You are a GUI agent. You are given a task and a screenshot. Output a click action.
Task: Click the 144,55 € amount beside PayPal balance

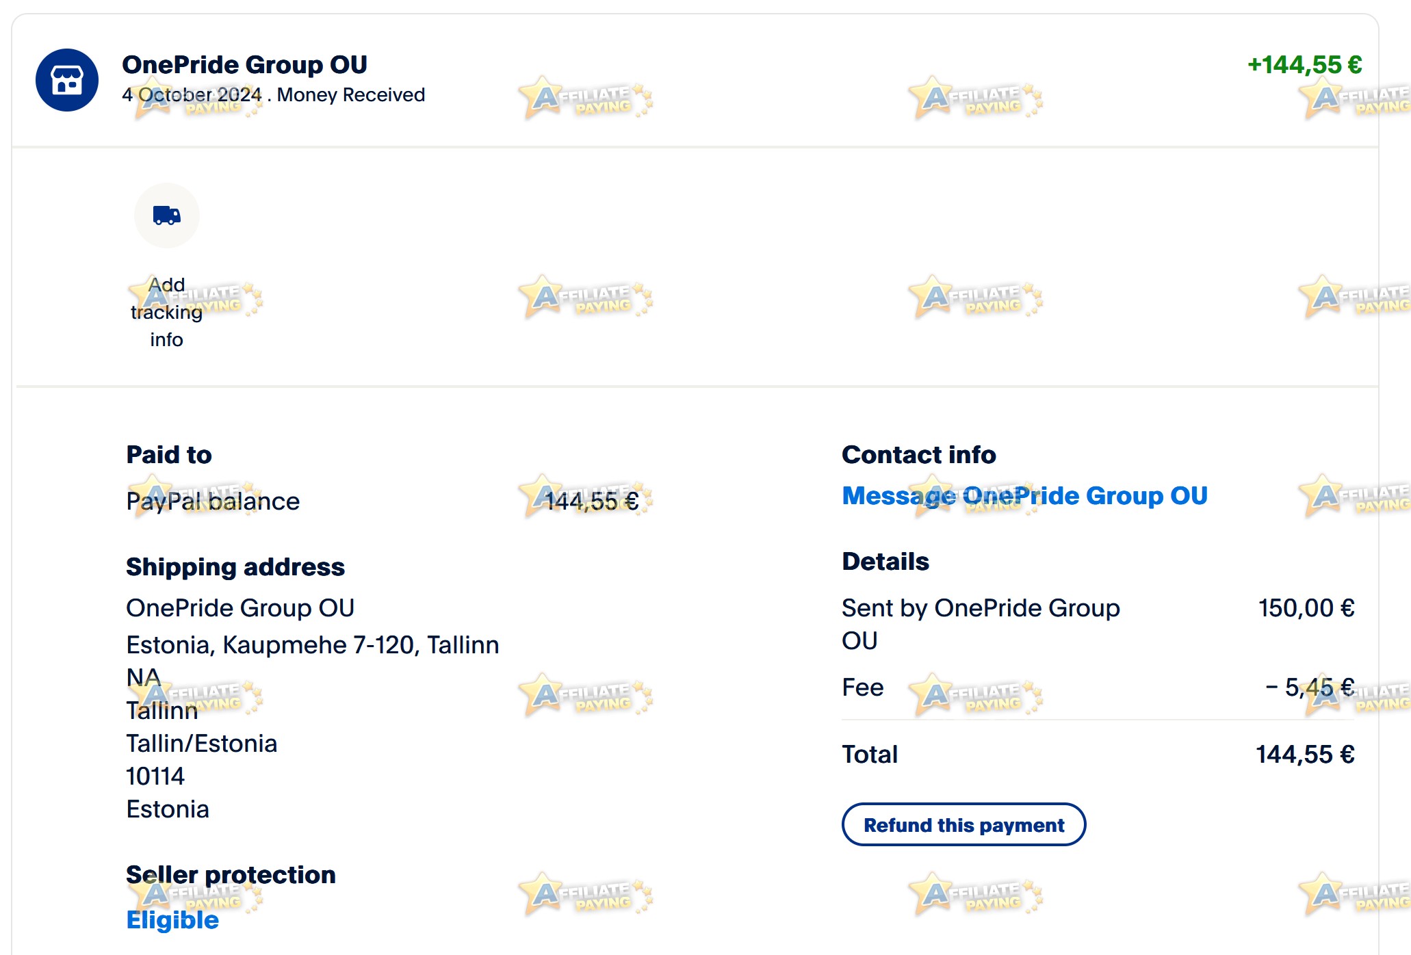click(x=592, y=501)
